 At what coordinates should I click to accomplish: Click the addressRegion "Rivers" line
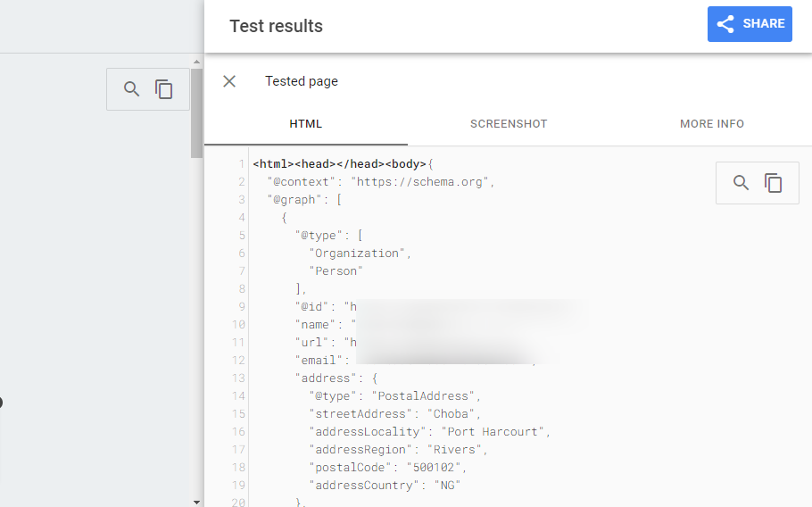(398, 450)
